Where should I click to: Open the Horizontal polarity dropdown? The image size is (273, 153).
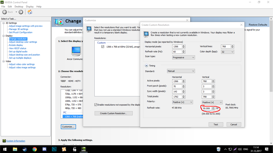(x=182, y=102)
